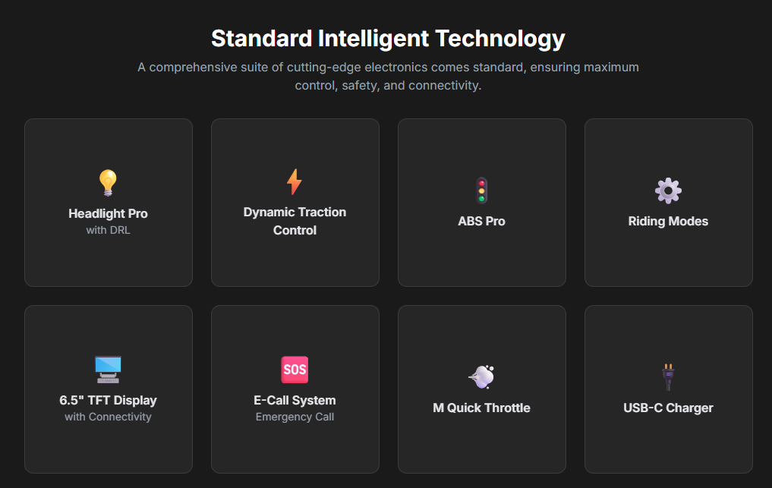Click the Dynamic Traction Control label
Screen dimensions: 772x488
pos(295,221)
